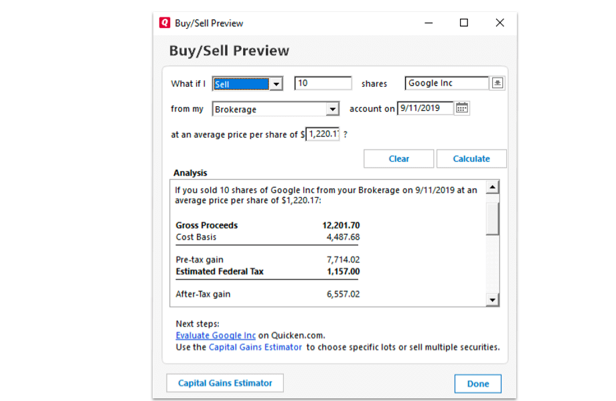Open the Capital Gains Estimator link in Next steps

point(255,348)
